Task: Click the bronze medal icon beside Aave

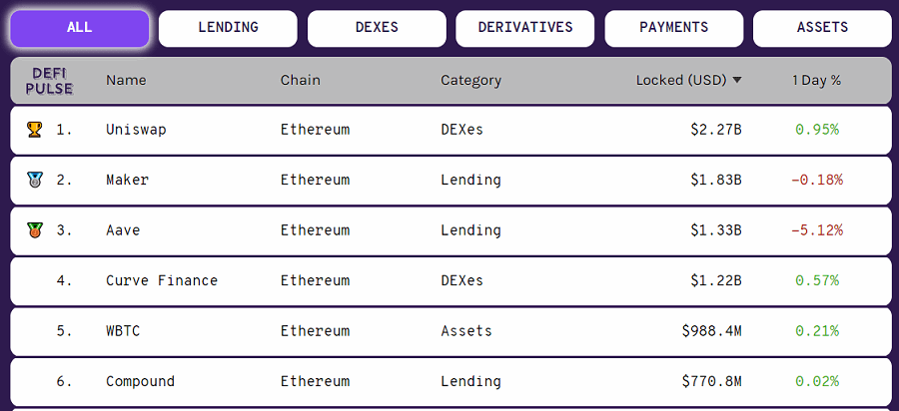Action: [x=34, y=230]
